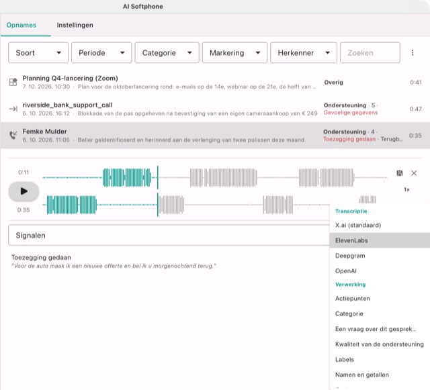
Task: Choose Een vraag over dit gesprek option
Action: tap(380, 329)
